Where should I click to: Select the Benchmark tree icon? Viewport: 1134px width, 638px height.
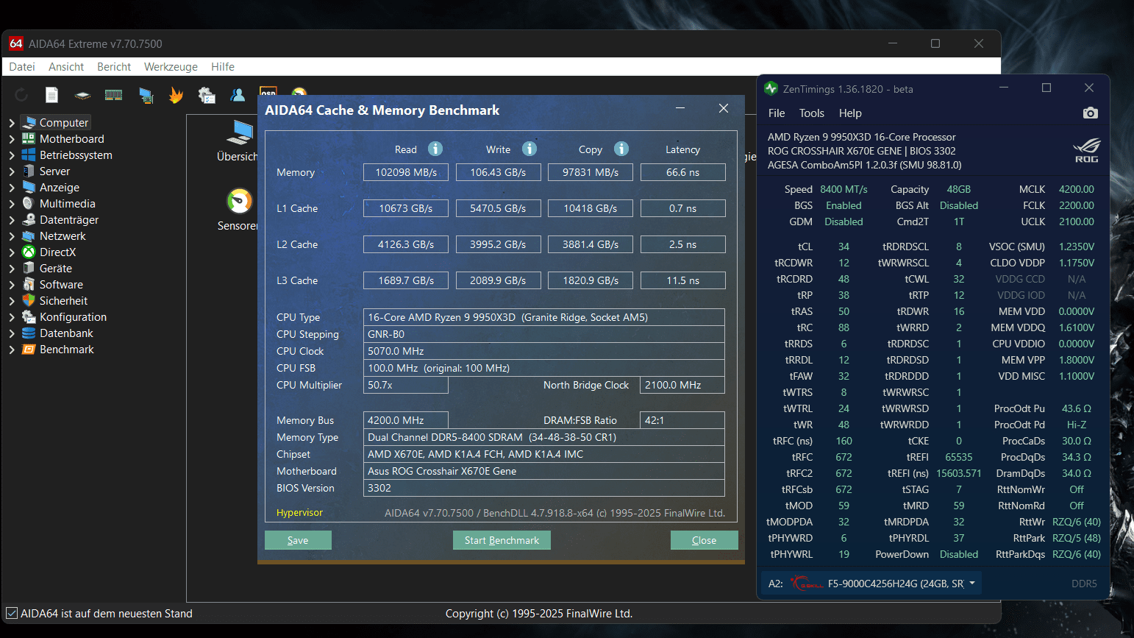pos(29,349)
